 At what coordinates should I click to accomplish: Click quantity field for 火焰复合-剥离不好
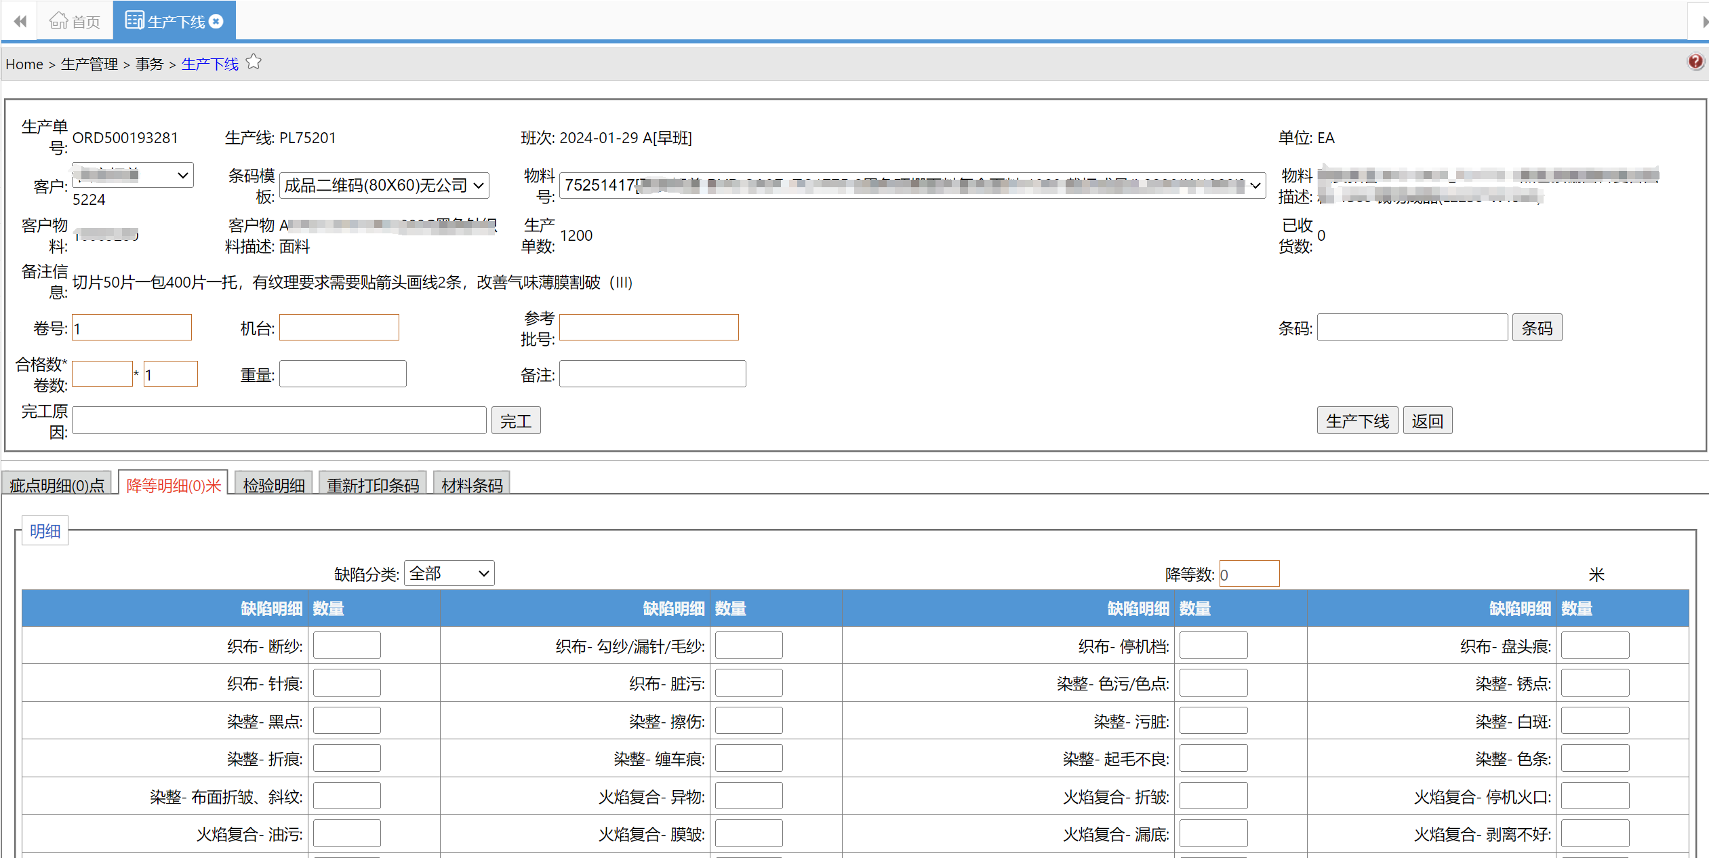pos(1594,833)
